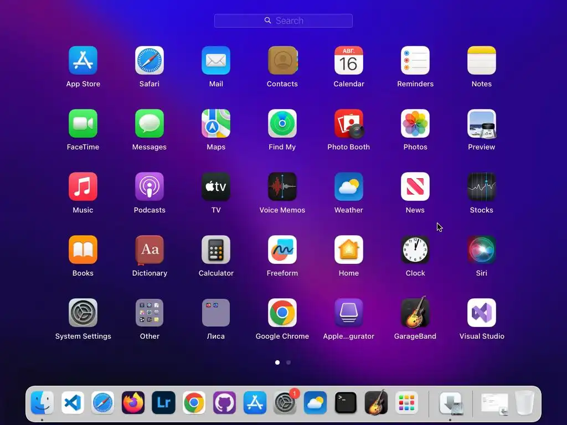Screen dimensions: 567x425
Task: Open the Dictionary app
Action: click(x=150, y=250)
